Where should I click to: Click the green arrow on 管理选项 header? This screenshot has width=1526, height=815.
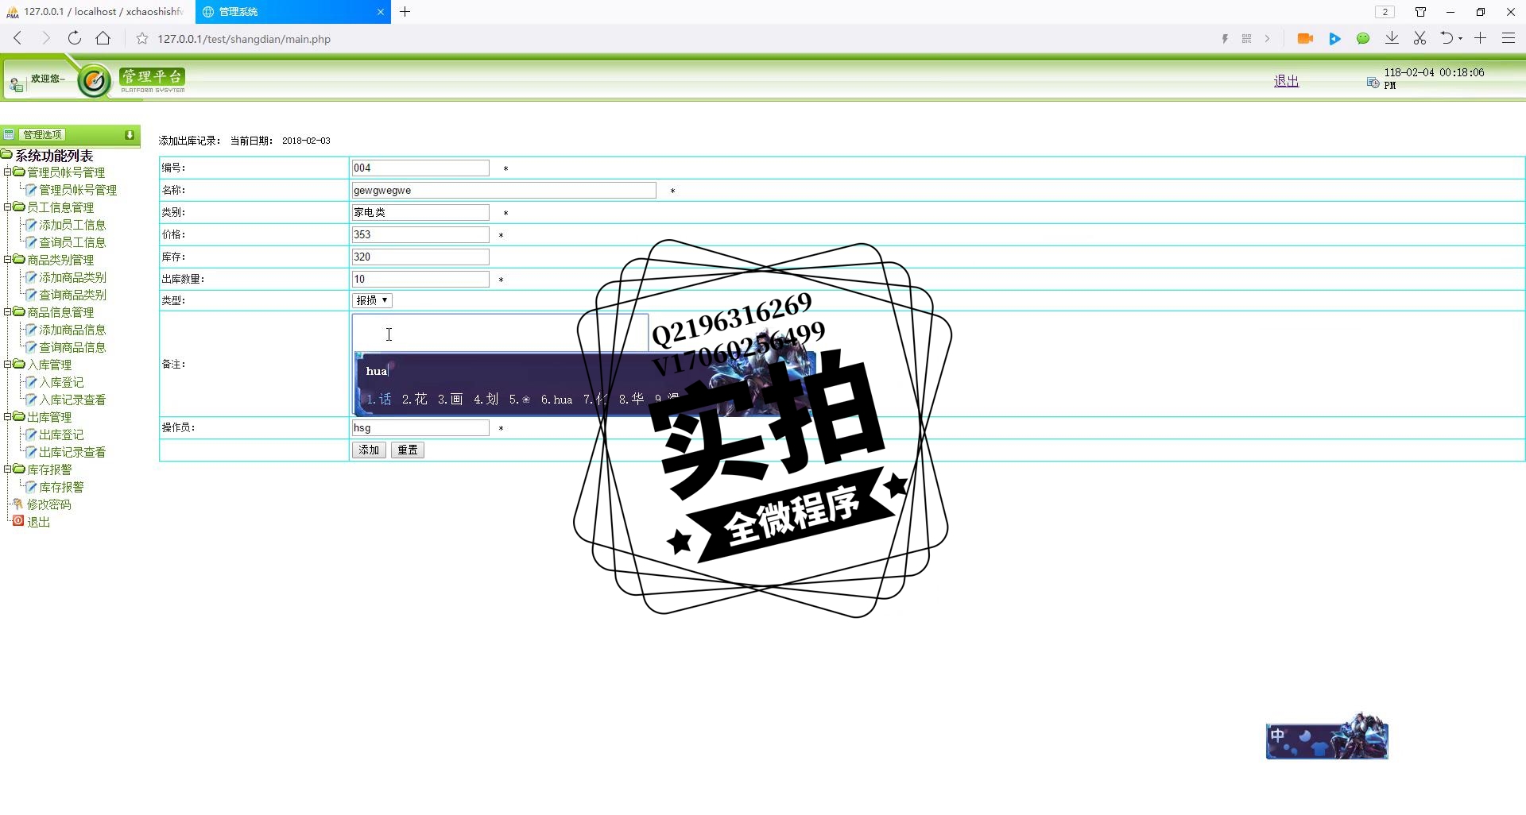coord(130,135)
